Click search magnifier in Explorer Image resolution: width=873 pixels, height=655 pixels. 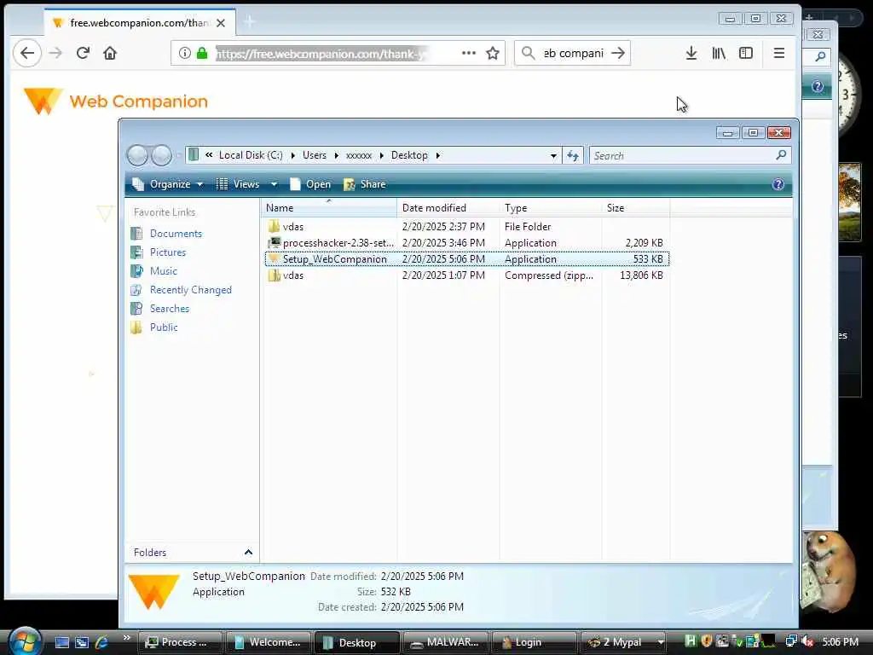coord(781,155)
